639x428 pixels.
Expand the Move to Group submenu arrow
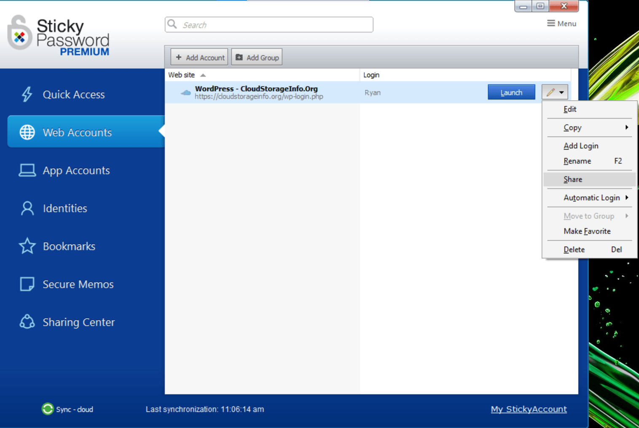(627, 216)
